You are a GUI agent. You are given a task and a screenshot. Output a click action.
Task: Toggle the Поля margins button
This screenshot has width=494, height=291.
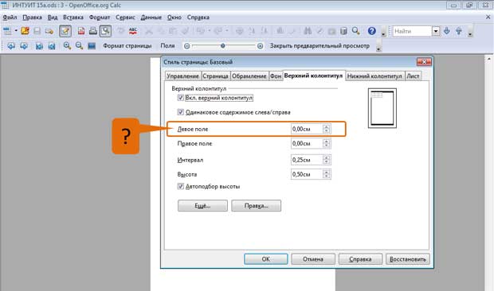167,46
